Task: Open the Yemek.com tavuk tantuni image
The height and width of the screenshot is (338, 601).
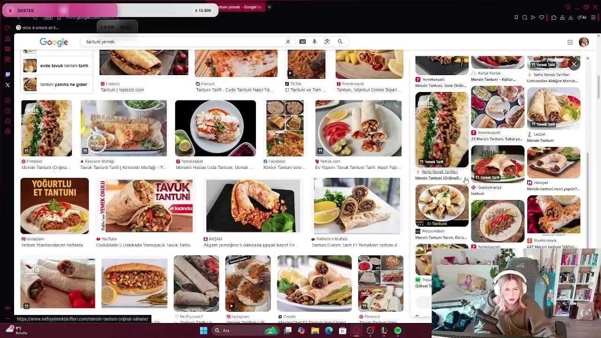Action: pos(358,128)
